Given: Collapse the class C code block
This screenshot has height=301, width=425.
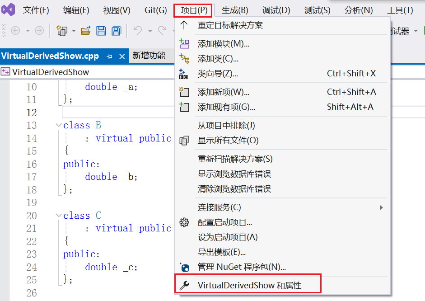Looking at the screenshot, I should tap(58, 216).
